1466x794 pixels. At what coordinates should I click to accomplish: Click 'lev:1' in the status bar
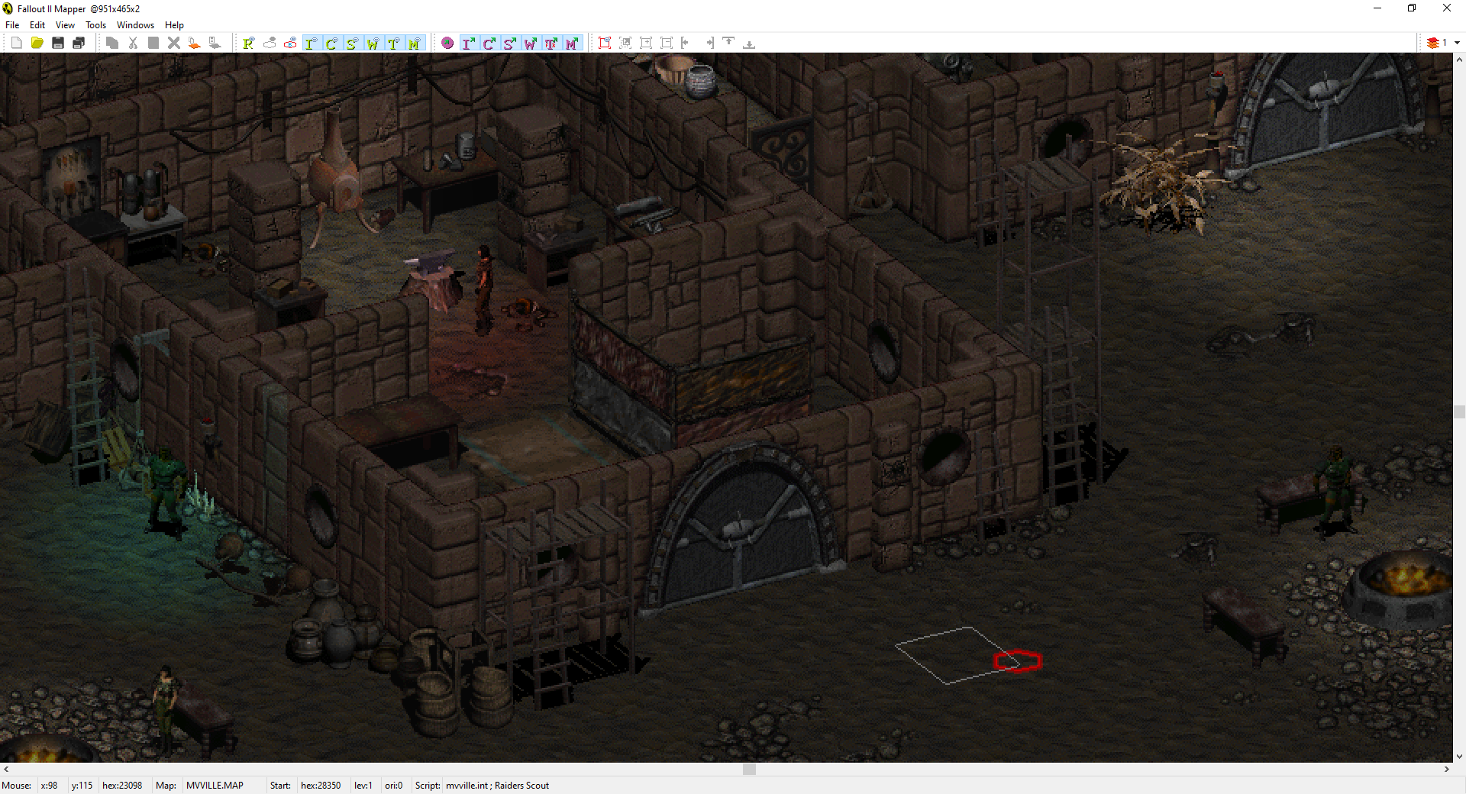tap(363, 786)
